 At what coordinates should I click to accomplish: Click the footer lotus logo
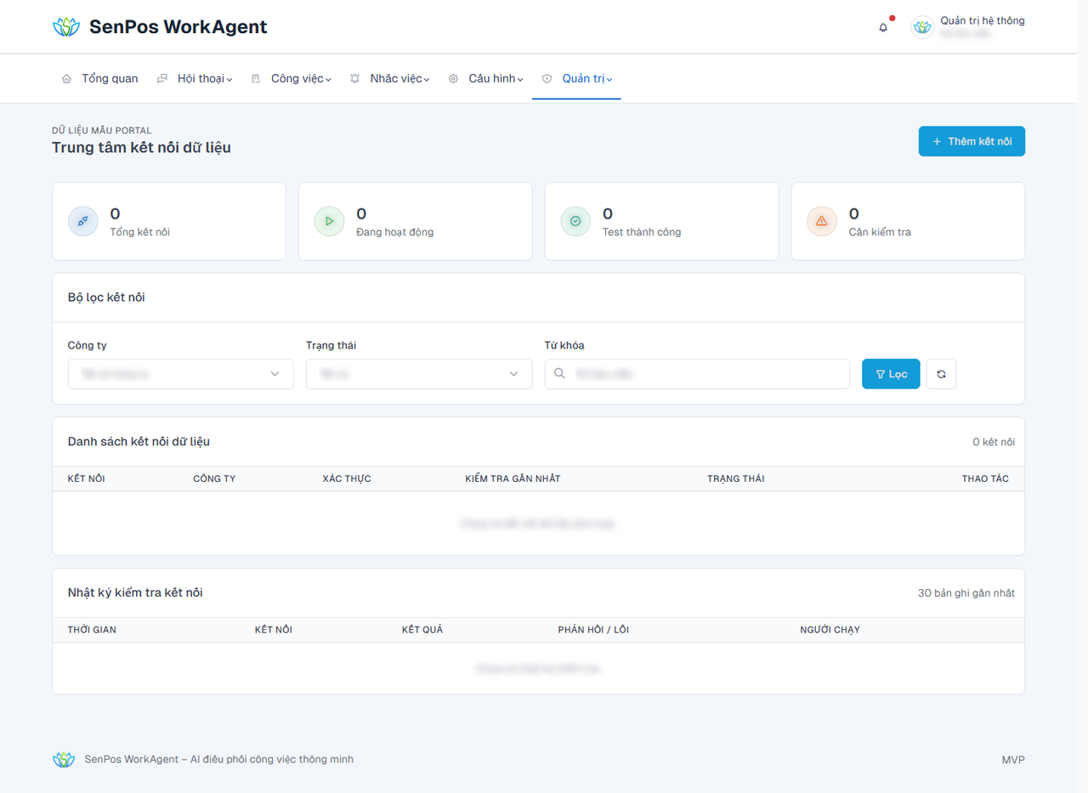tap(64, 760)
